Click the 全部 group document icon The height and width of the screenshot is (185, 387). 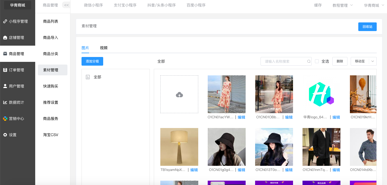(88, 77)
